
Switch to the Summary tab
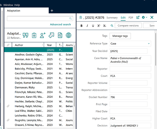click(x=112, y=18)
